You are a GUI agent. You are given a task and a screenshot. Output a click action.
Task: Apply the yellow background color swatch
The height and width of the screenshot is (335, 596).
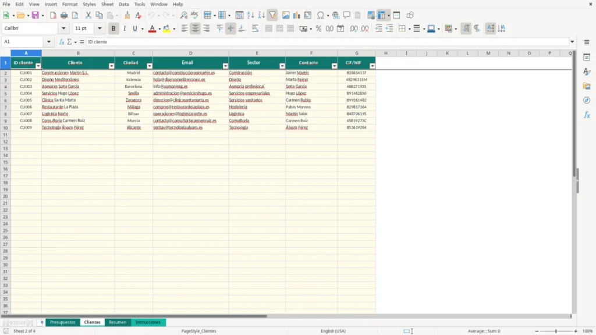pyautogui.click(x=166, y=28)
